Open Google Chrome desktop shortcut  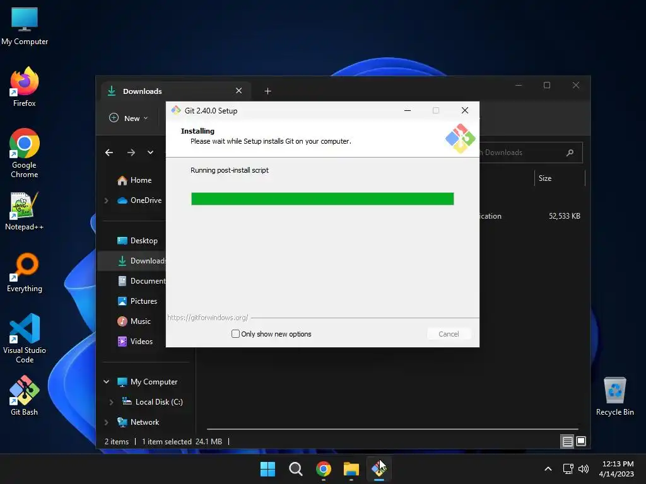[25, 153]
